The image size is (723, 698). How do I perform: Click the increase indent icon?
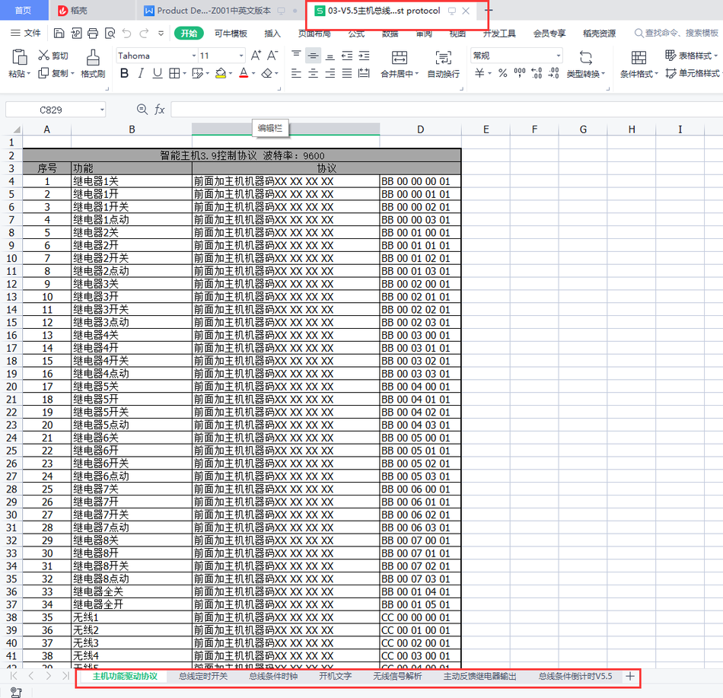pos(364,56)
